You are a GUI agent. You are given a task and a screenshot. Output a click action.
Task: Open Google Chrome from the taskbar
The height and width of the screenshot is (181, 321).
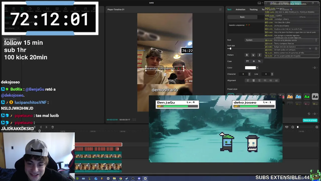(x=120, y=178)
